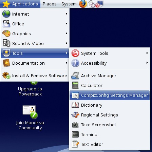Viewport: 152px width, 152px height.
Task: Click the System Tools red icon
Action: coord(75,53)
